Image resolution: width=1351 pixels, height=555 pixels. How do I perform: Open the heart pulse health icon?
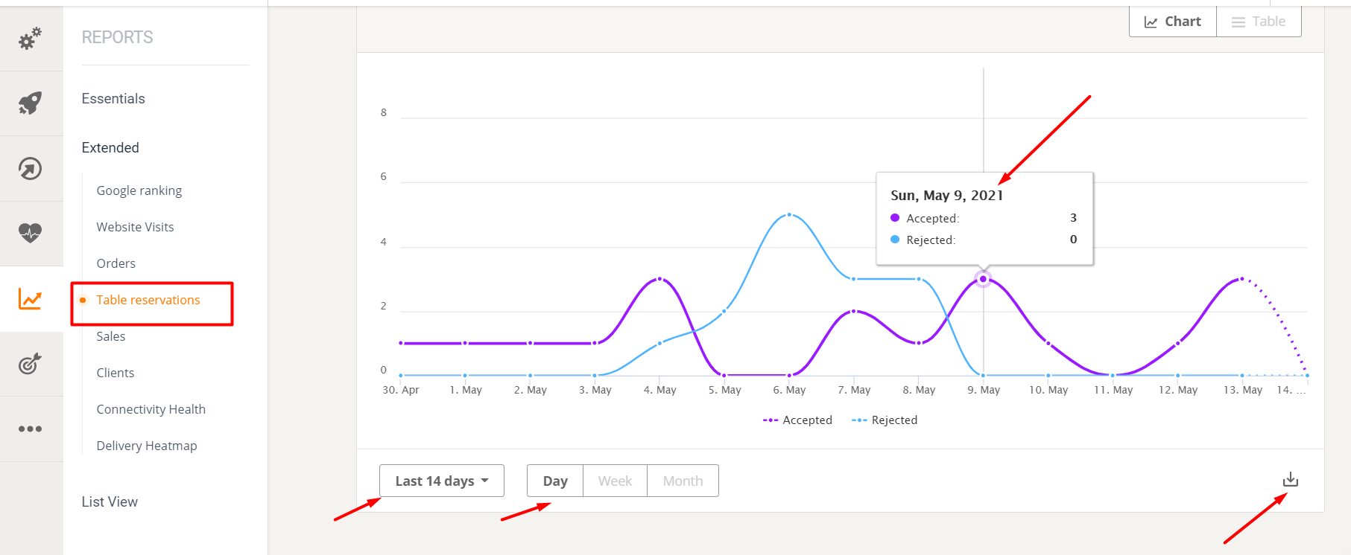(x=31, y=233)
